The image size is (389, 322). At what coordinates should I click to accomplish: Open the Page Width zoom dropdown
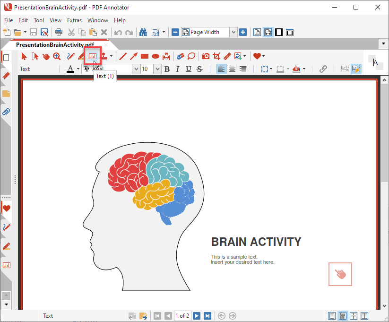pyautogui.click(x=234, y=32)
